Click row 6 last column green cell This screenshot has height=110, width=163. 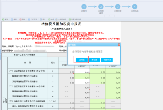point(113,96)
